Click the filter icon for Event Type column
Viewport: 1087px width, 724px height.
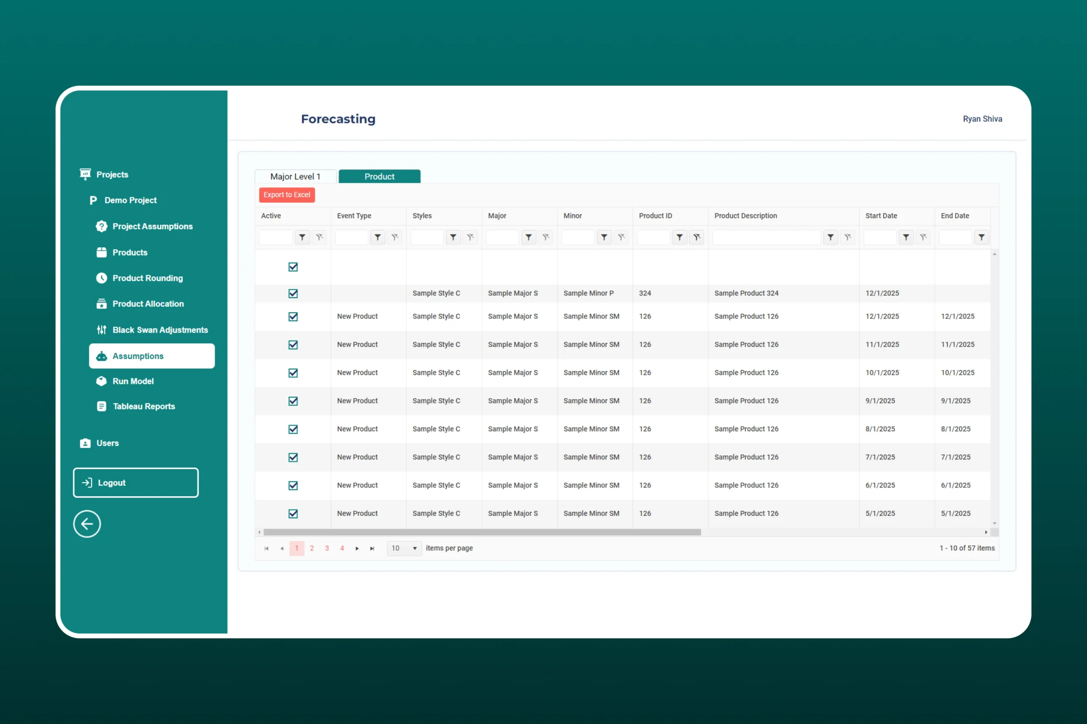[x=377, y=238]
